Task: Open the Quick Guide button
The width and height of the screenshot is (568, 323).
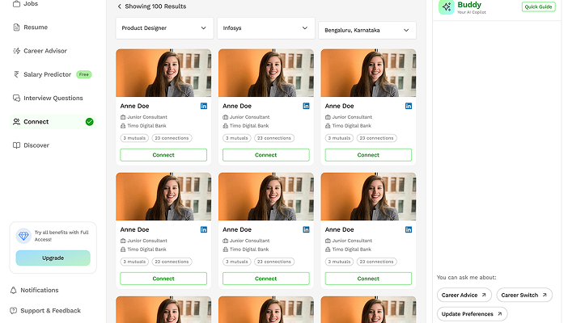Action: (538, 7)
